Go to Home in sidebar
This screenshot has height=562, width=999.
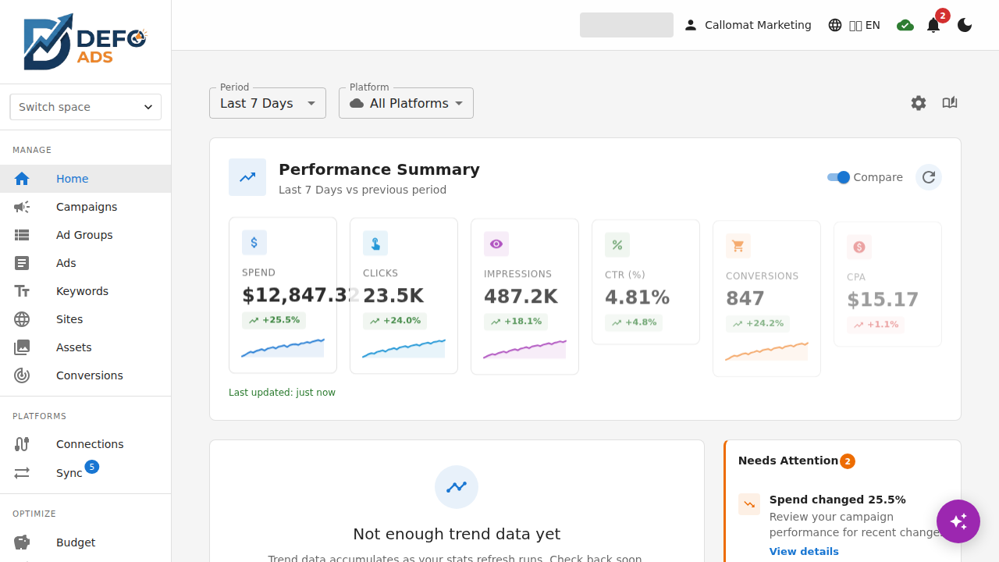86,179
